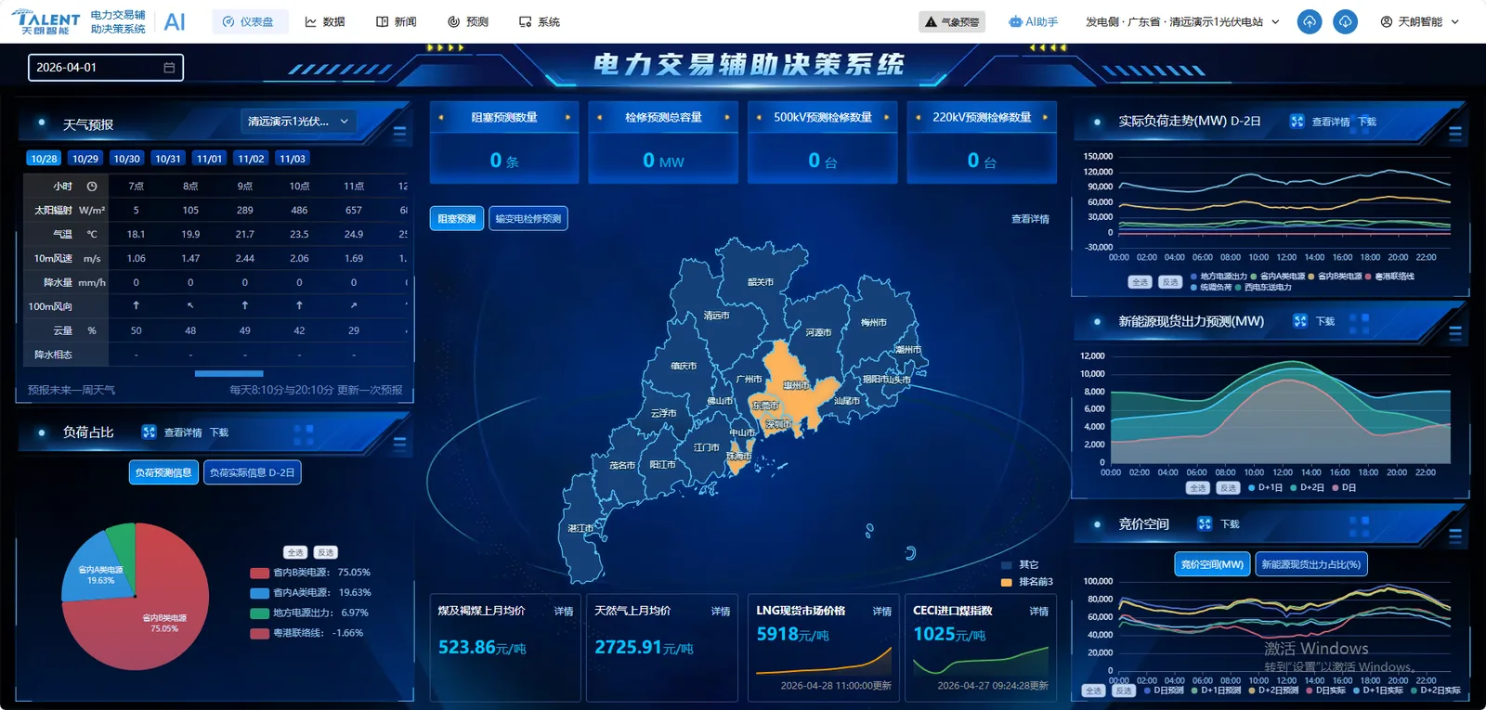Open the 发电侧·广东省 station selector dropdown
Image resolution: width=1486 pixels, height=710 pixels.
1182,21
